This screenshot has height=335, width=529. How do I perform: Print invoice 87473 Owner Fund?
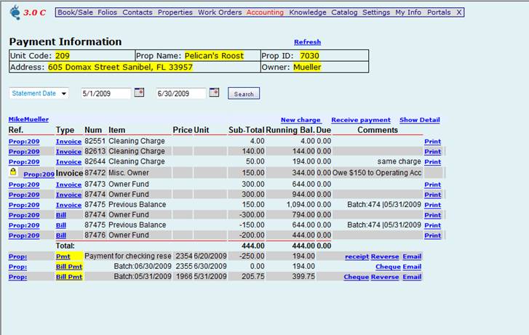pyautogui.click(x=432, y=185)
